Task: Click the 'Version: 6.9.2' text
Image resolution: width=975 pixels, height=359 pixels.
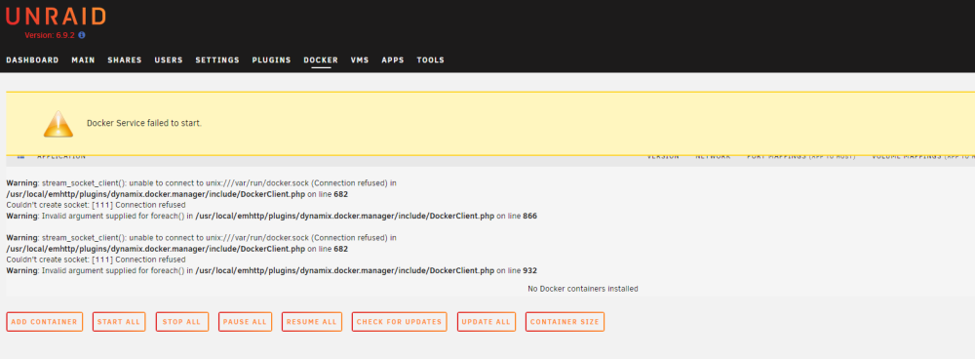Action: click(x=50, y=35)
